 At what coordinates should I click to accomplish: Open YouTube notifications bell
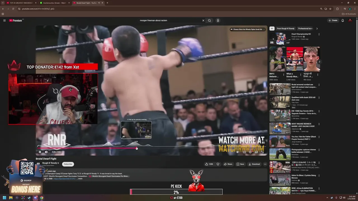pyautogui.click(x=343, y=20)
